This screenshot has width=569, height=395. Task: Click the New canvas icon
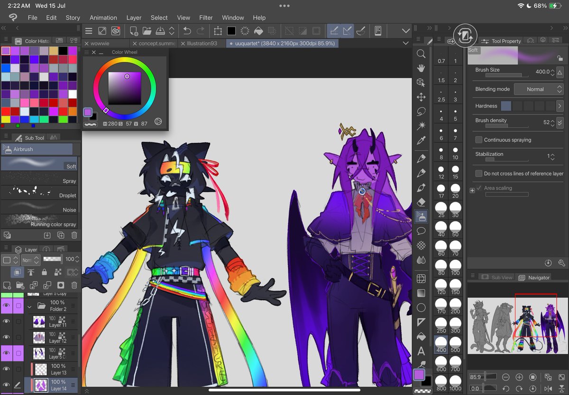(134, 31)
